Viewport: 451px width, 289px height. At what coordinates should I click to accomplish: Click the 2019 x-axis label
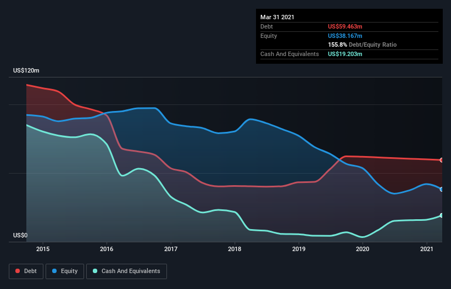(x=299, y=249)
